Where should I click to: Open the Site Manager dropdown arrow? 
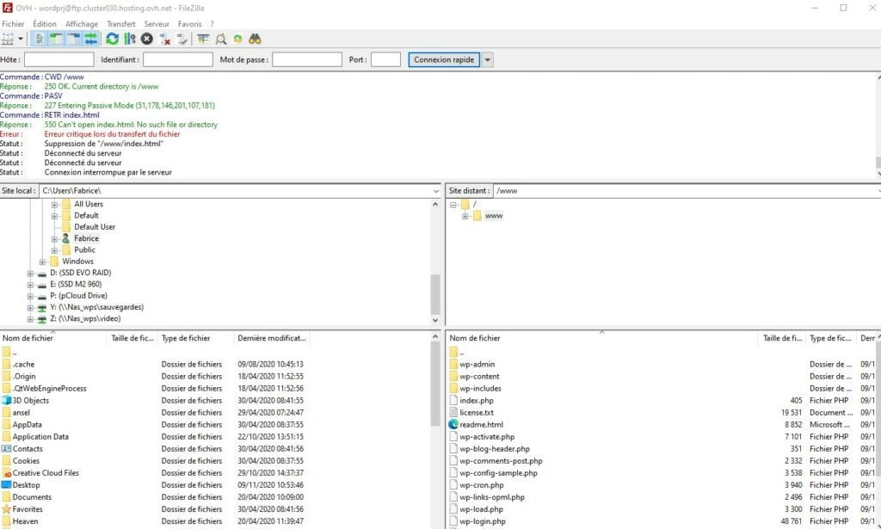20,39
